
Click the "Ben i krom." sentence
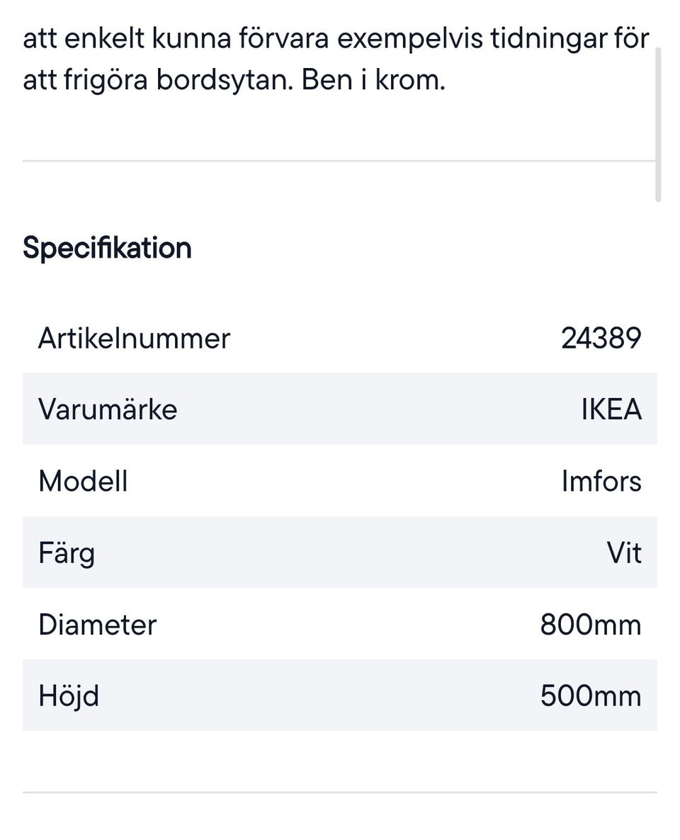pyautogui.click(x=373, y=81)
